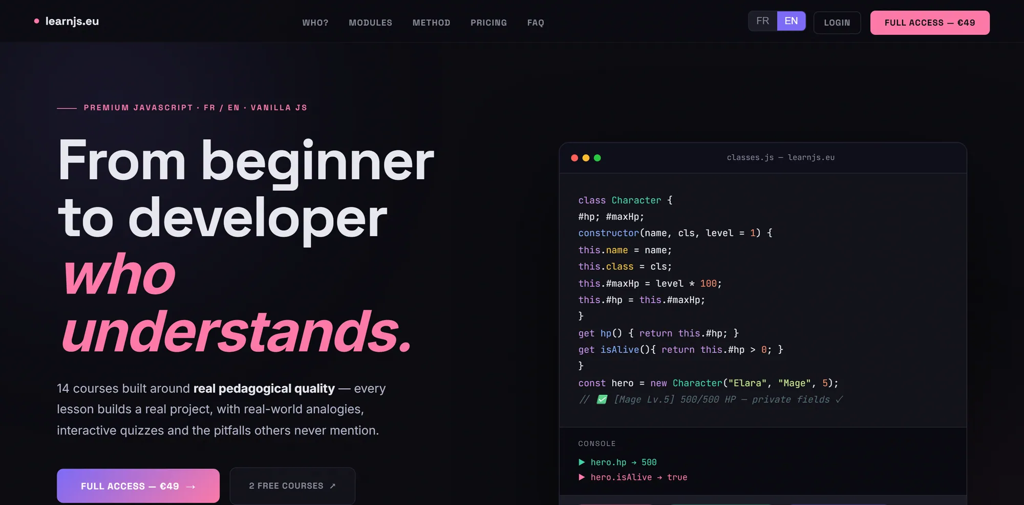Jump to PRICING section
Viewport: 1024px width, 505px height.
coord(489,23)
